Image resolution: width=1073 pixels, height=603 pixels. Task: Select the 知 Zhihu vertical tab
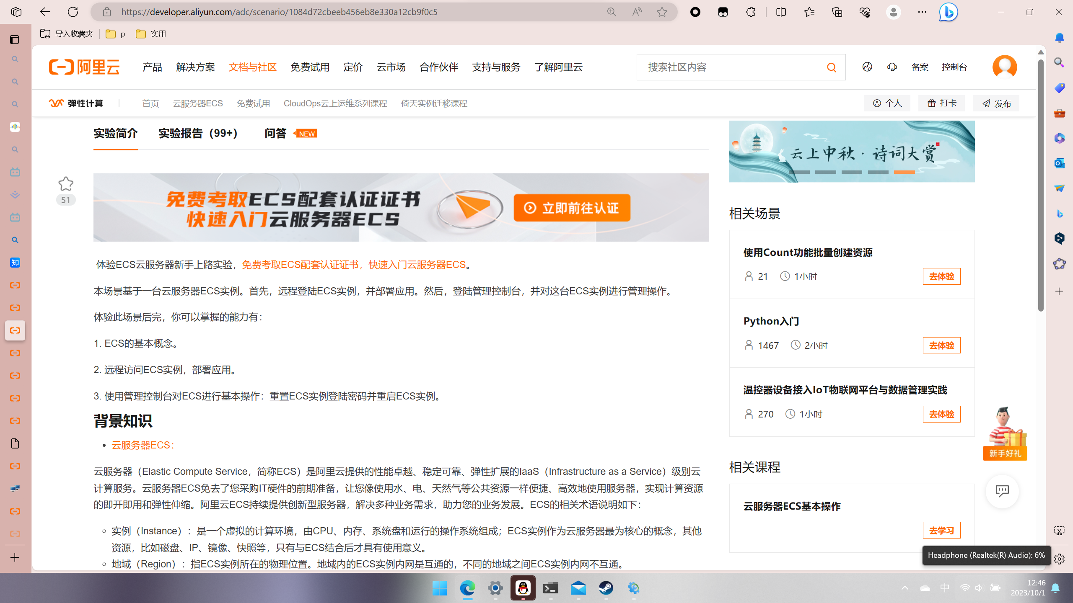click(15, 263)
